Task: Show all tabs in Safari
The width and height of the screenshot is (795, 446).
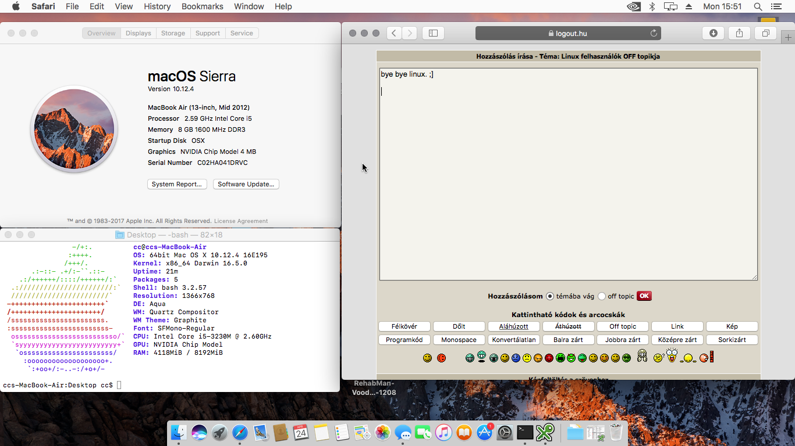Action: [765, 33]
